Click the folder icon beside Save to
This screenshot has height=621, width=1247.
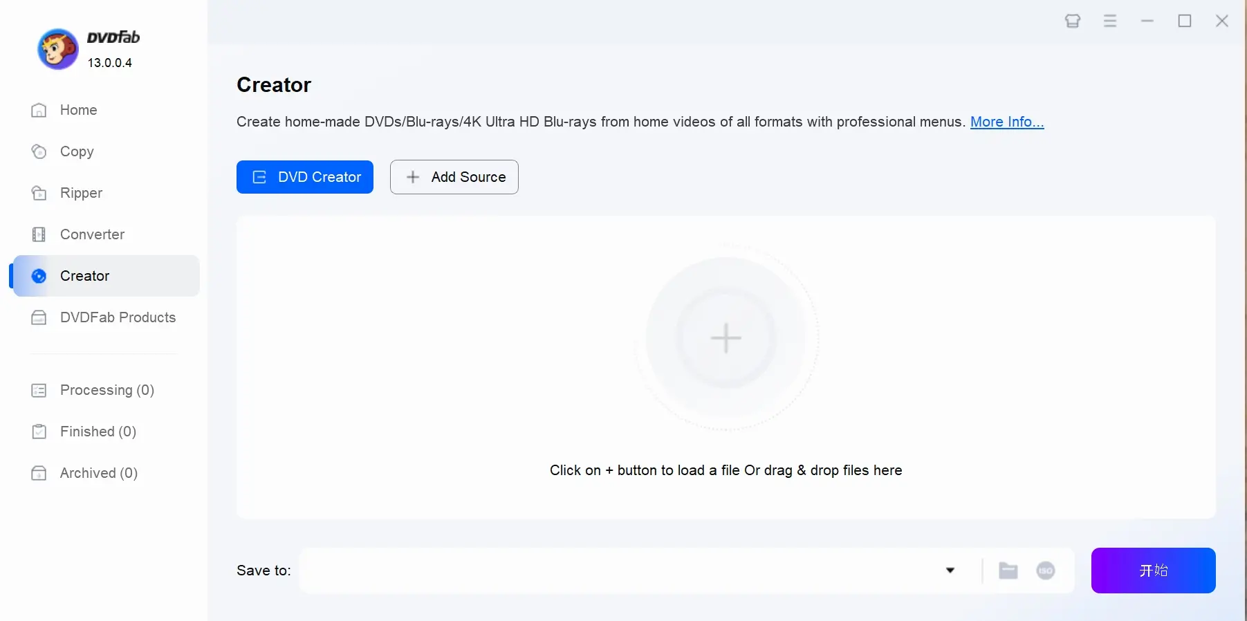[x=1008, y=571]
